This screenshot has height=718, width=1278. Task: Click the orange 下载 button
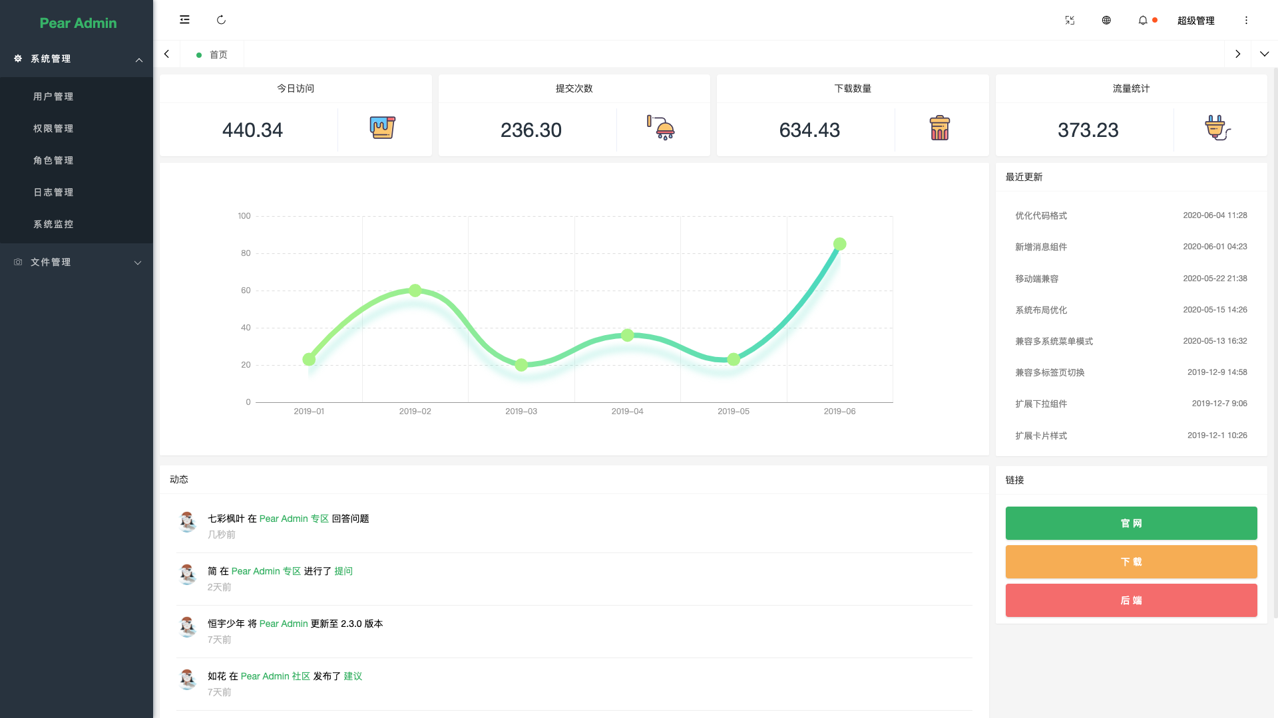click(1131, 562)
